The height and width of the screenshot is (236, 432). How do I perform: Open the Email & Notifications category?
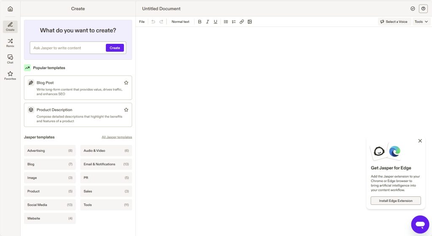[106, 164]
